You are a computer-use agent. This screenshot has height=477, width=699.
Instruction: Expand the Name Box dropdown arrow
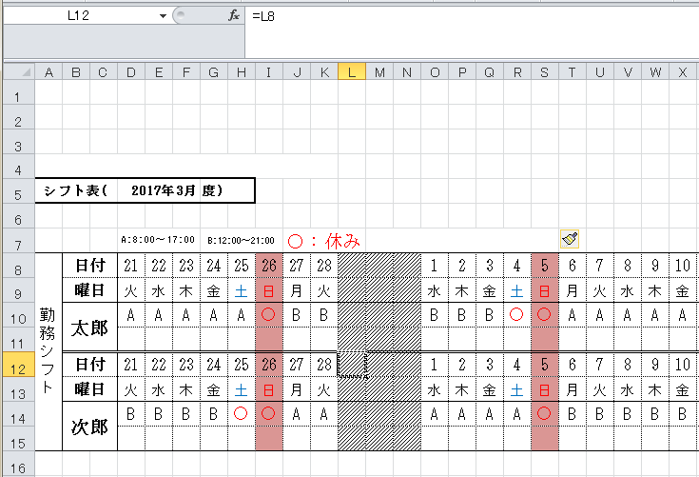164,16
